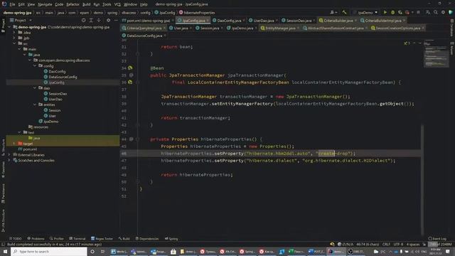The width and height of the screenshot is (455, 256).
Task: Close the JpaConfig.java tab
Action: (x=208, y=21)
